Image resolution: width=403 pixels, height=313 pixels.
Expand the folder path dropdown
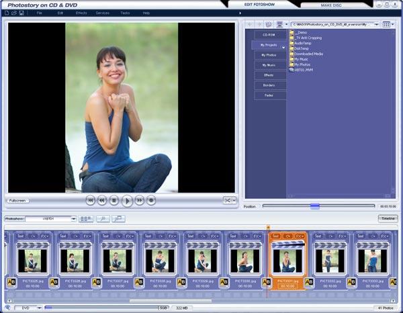point(377,24)
